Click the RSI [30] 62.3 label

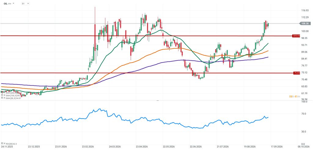pyautogui.click(x=11, y=144)
